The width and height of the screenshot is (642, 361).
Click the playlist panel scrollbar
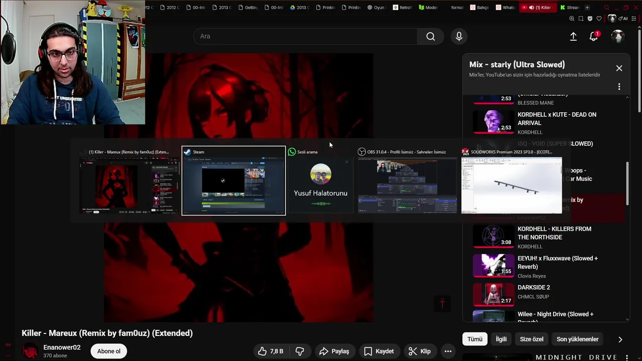[x=627, y=184]
